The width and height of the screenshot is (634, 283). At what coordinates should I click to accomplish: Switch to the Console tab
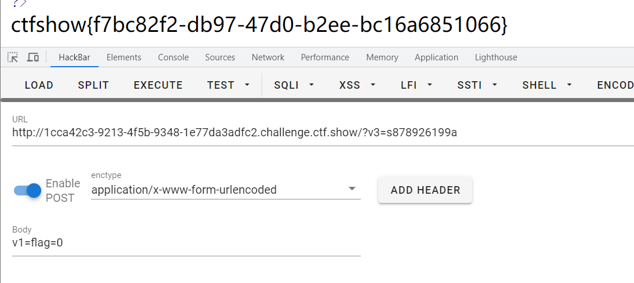[x=173, y=57]
